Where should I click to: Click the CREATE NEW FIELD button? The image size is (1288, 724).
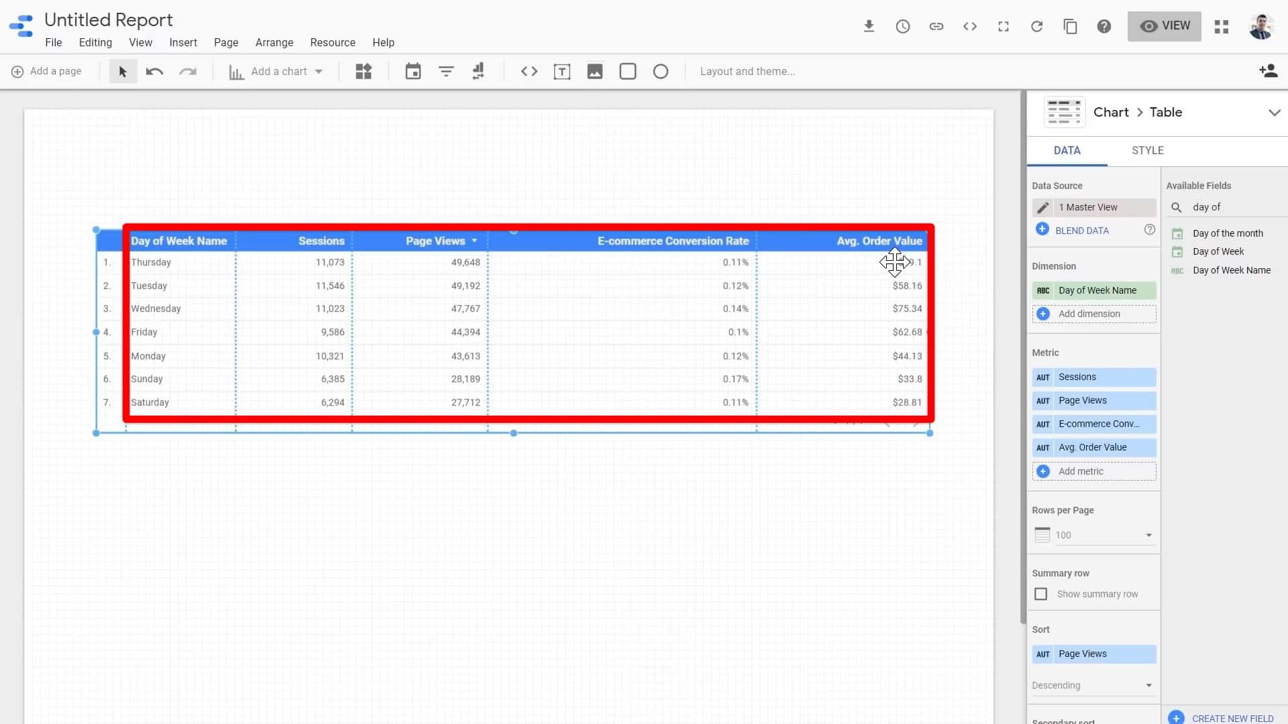(x=1230, y=717)
